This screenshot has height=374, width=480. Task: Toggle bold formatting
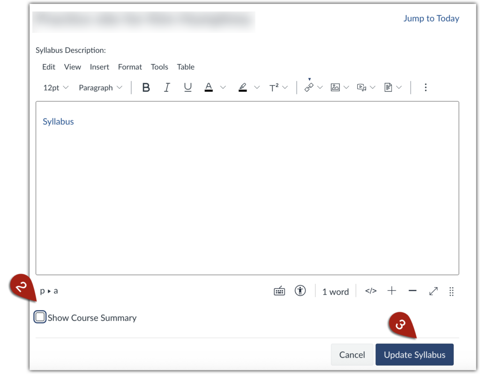pyautogui.click(x=146, y=88)
